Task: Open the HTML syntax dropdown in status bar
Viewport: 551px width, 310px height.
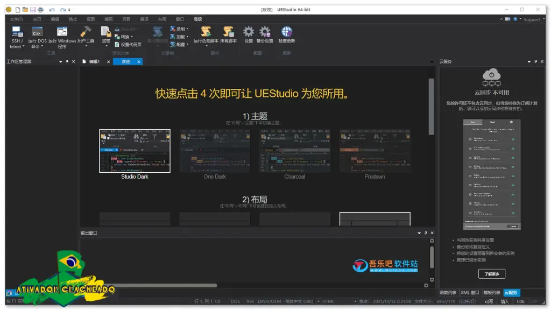Action: [x=355, y=301]
